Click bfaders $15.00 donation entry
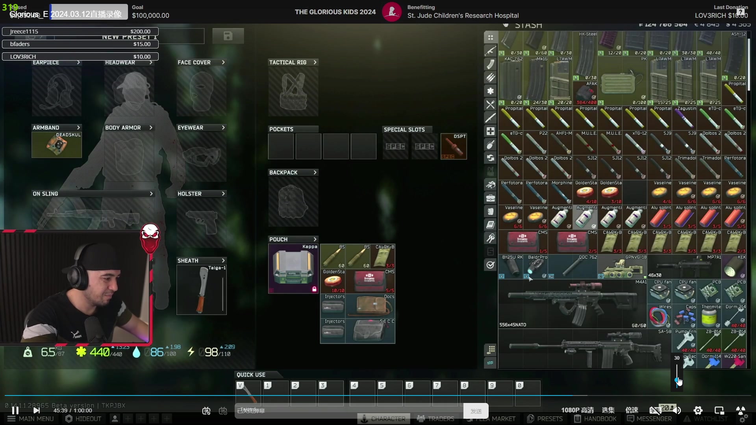This screenshot has width=756, height=425. pos(80,44)
